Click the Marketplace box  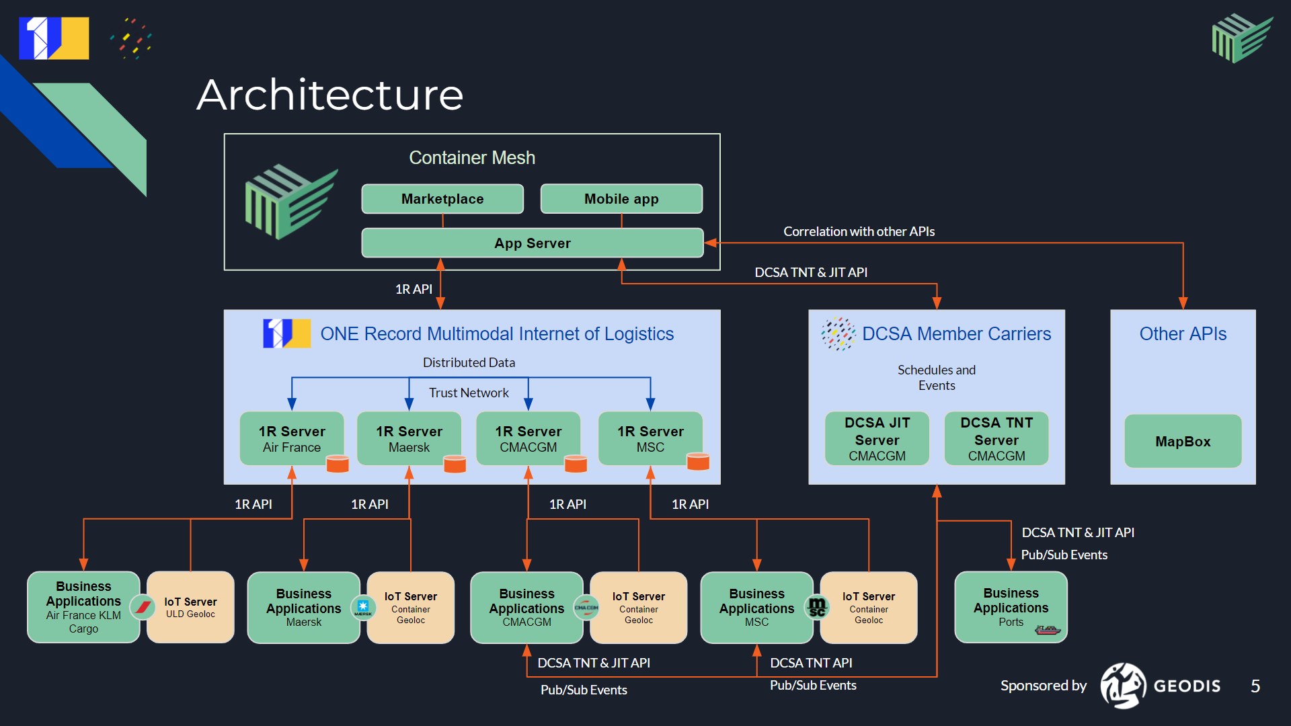point(442,199)
